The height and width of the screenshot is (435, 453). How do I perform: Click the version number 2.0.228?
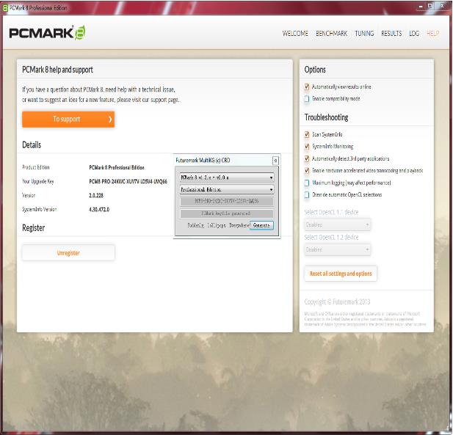click(x=96, y=195)
